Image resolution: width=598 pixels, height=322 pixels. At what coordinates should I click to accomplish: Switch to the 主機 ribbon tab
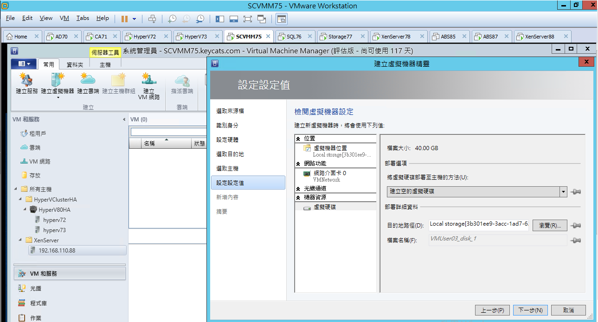(x=105, y=65)
